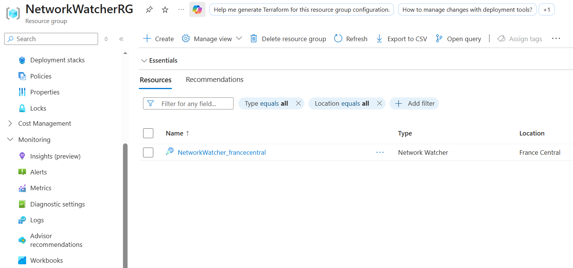Click the sidebar Search field
573x268 pixels.
coord(51,39)
